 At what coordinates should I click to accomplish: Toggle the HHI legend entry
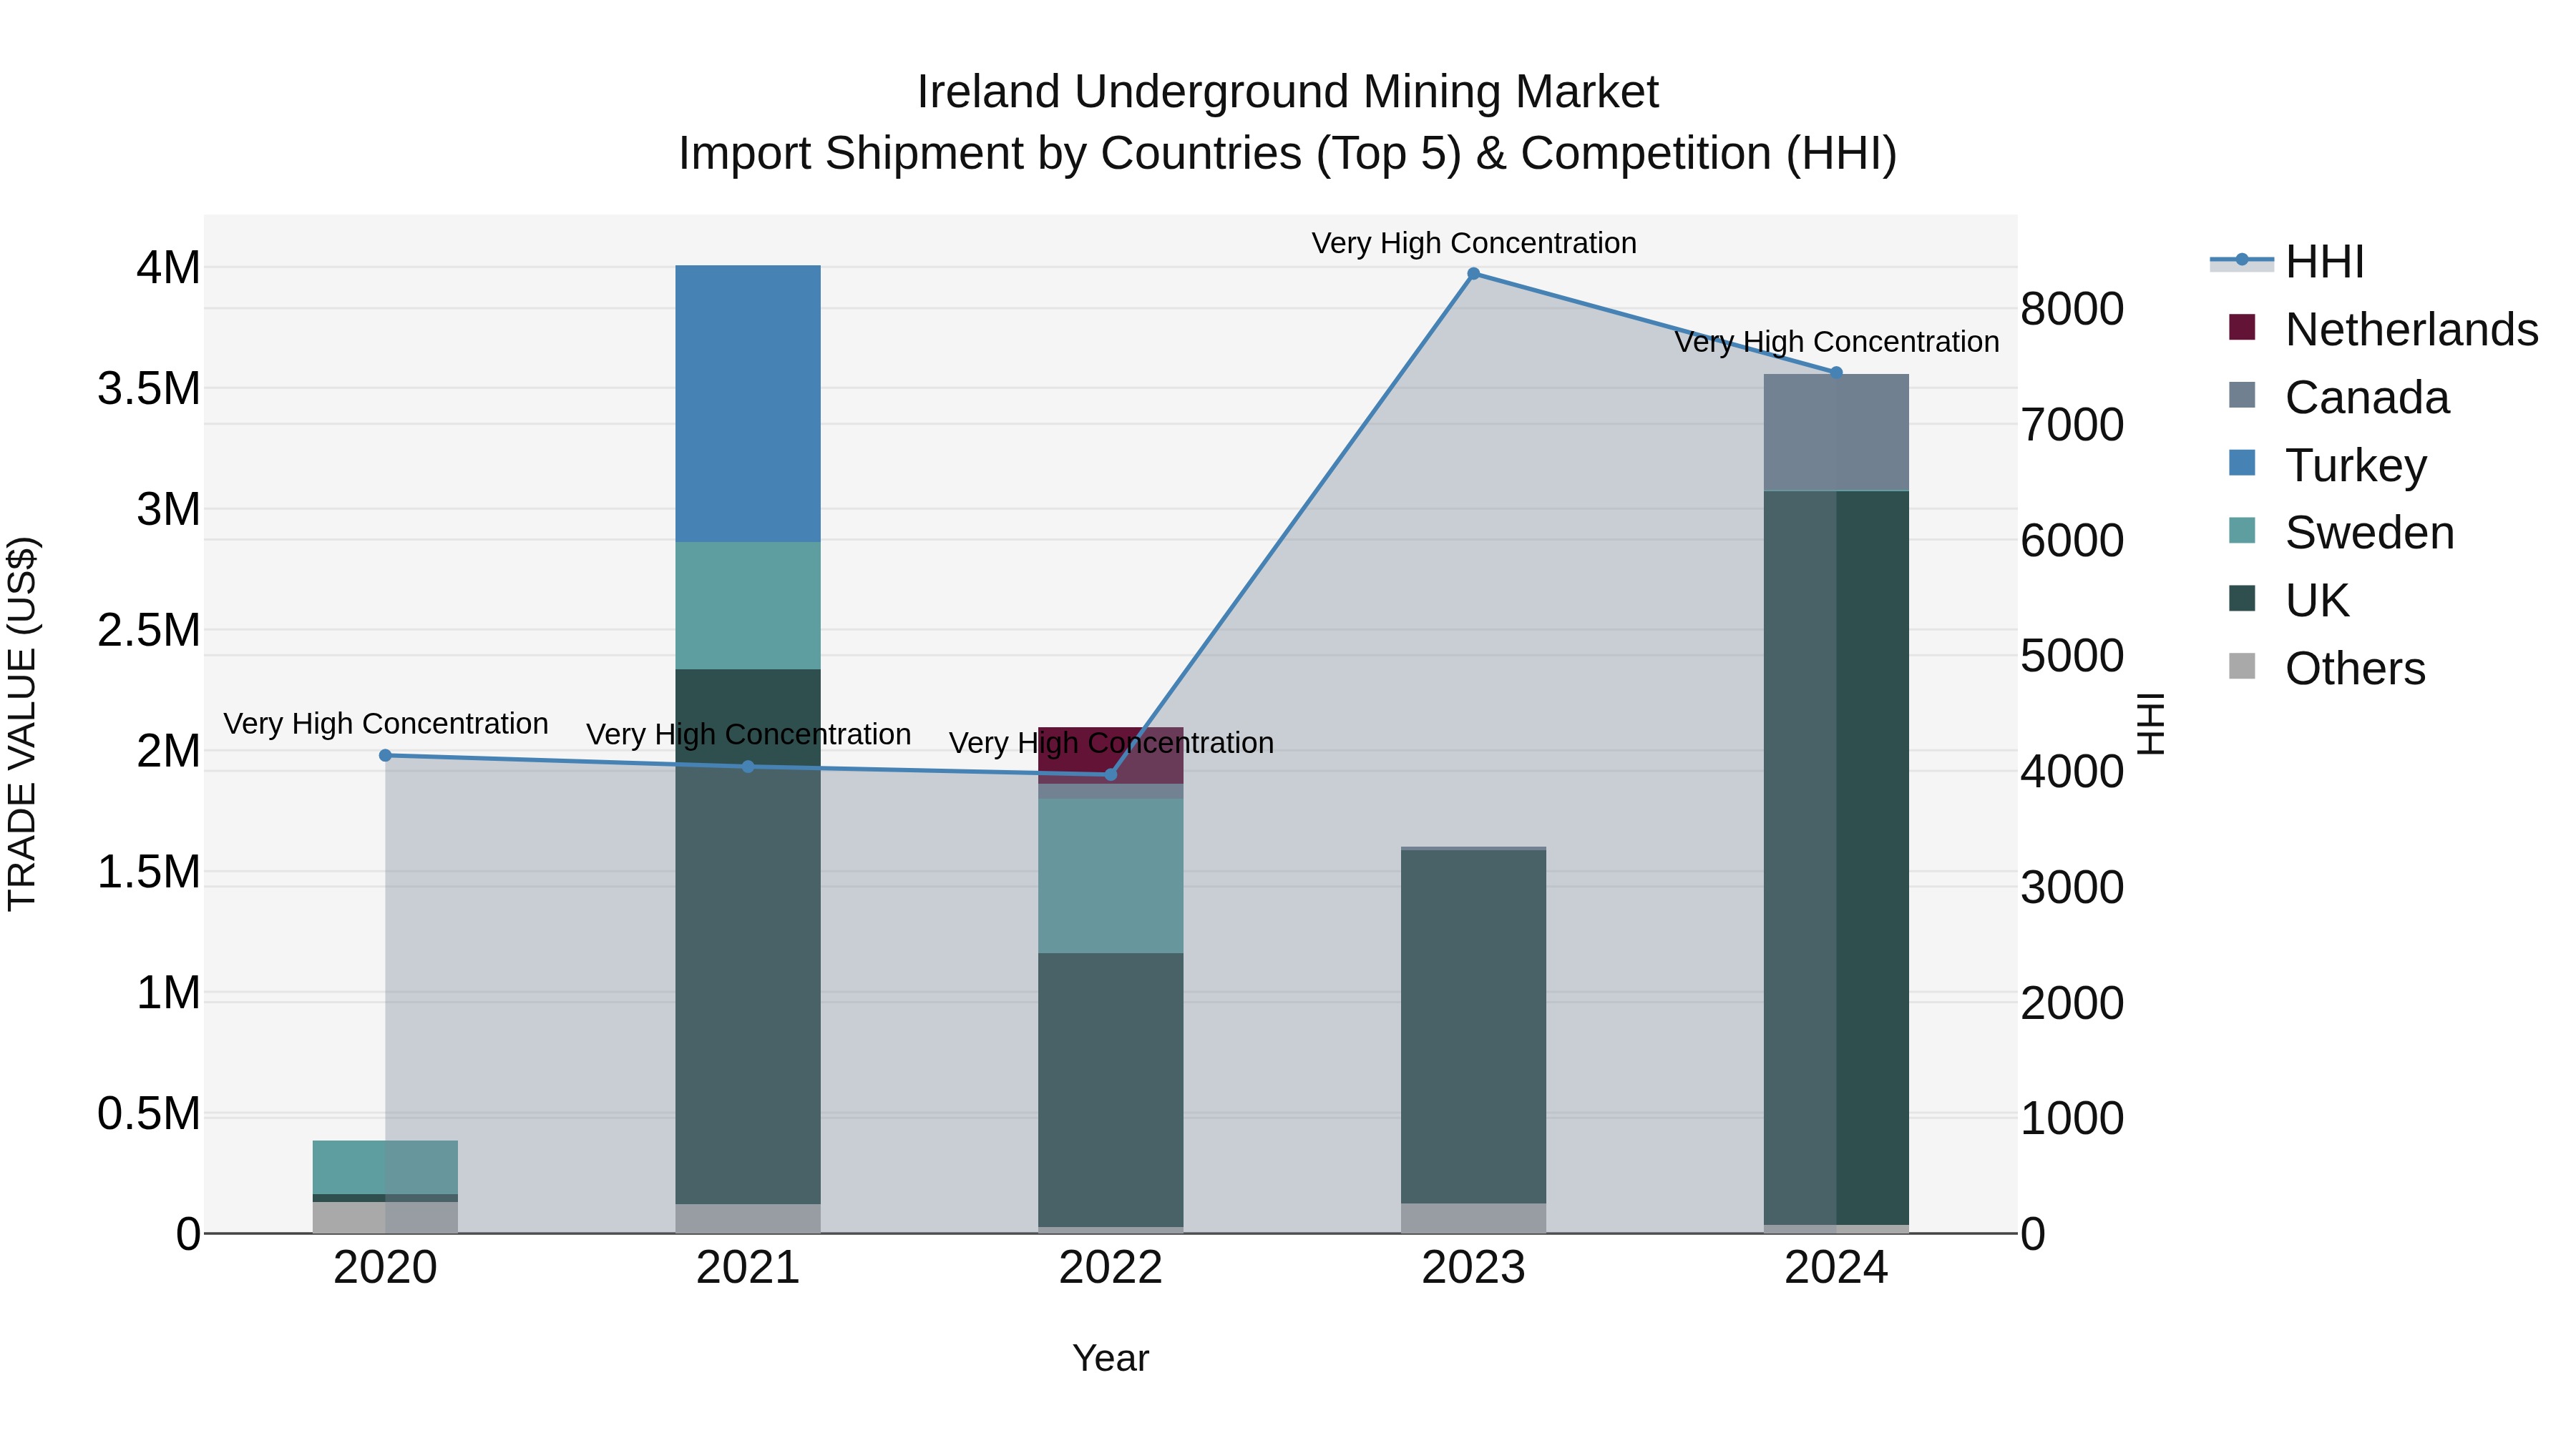[x=2288, y=262]
